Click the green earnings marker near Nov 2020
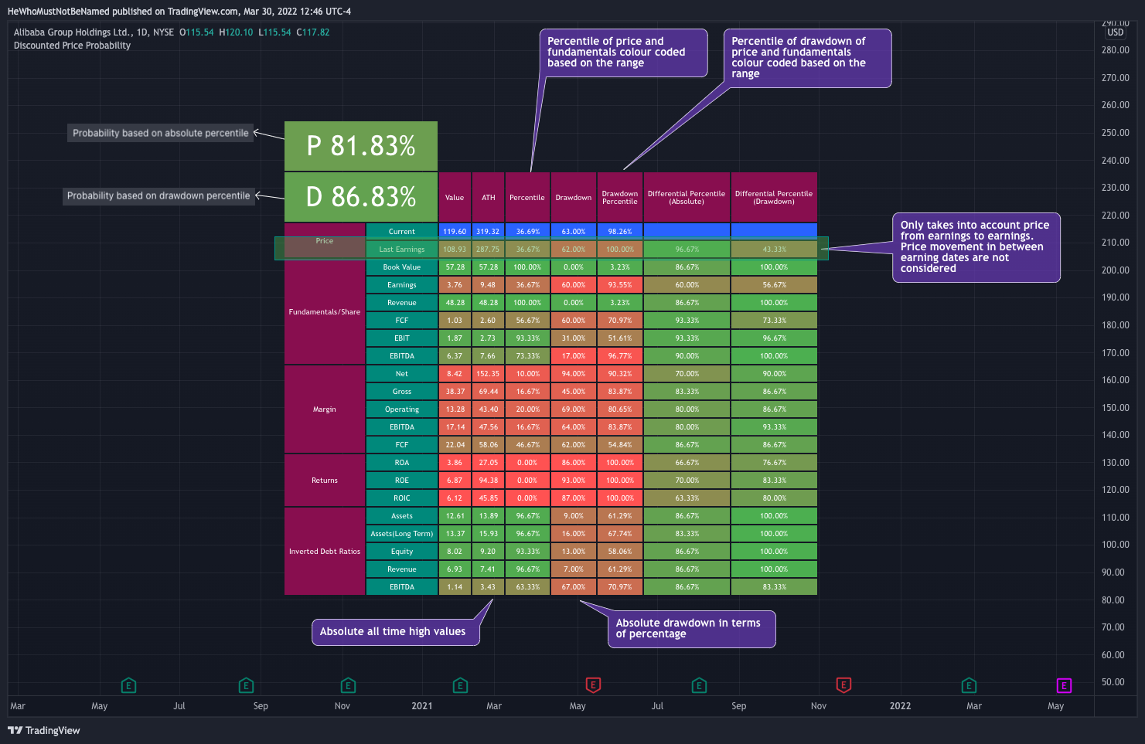The image size is (1145, 744). click(x=348, y=685)
